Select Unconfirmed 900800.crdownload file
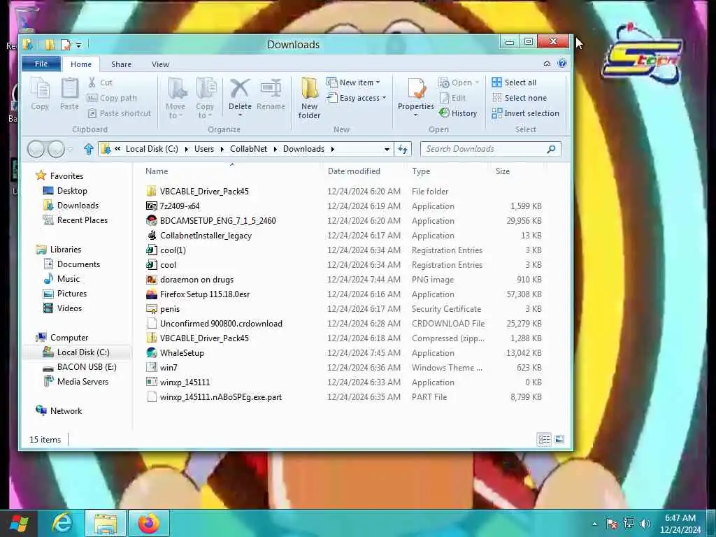 click(214, 323)
